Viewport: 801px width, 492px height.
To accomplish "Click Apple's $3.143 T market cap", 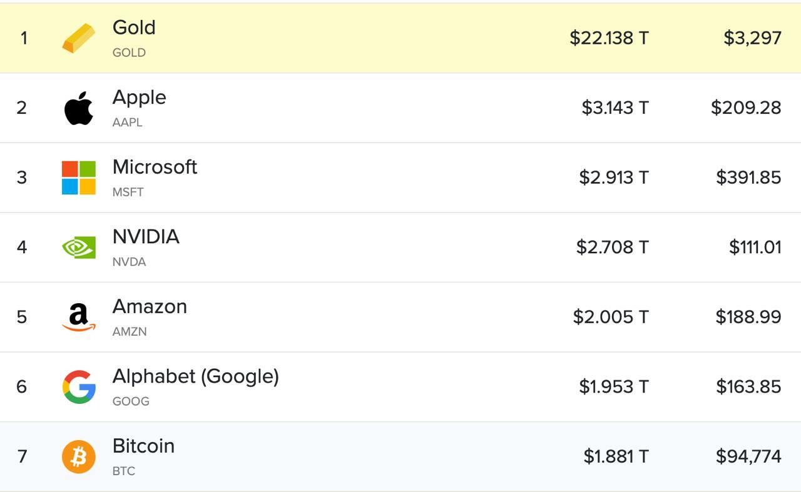I will click(615, 108).
